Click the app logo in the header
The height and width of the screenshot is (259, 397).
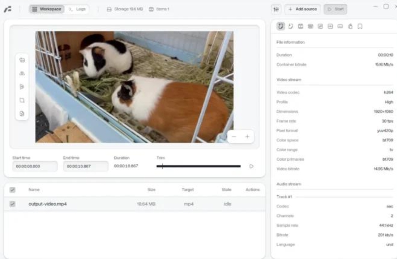point(8,9)
